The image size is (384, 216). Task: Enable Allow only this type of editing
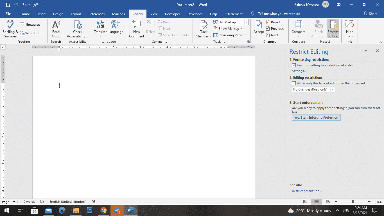pos(294,83)
